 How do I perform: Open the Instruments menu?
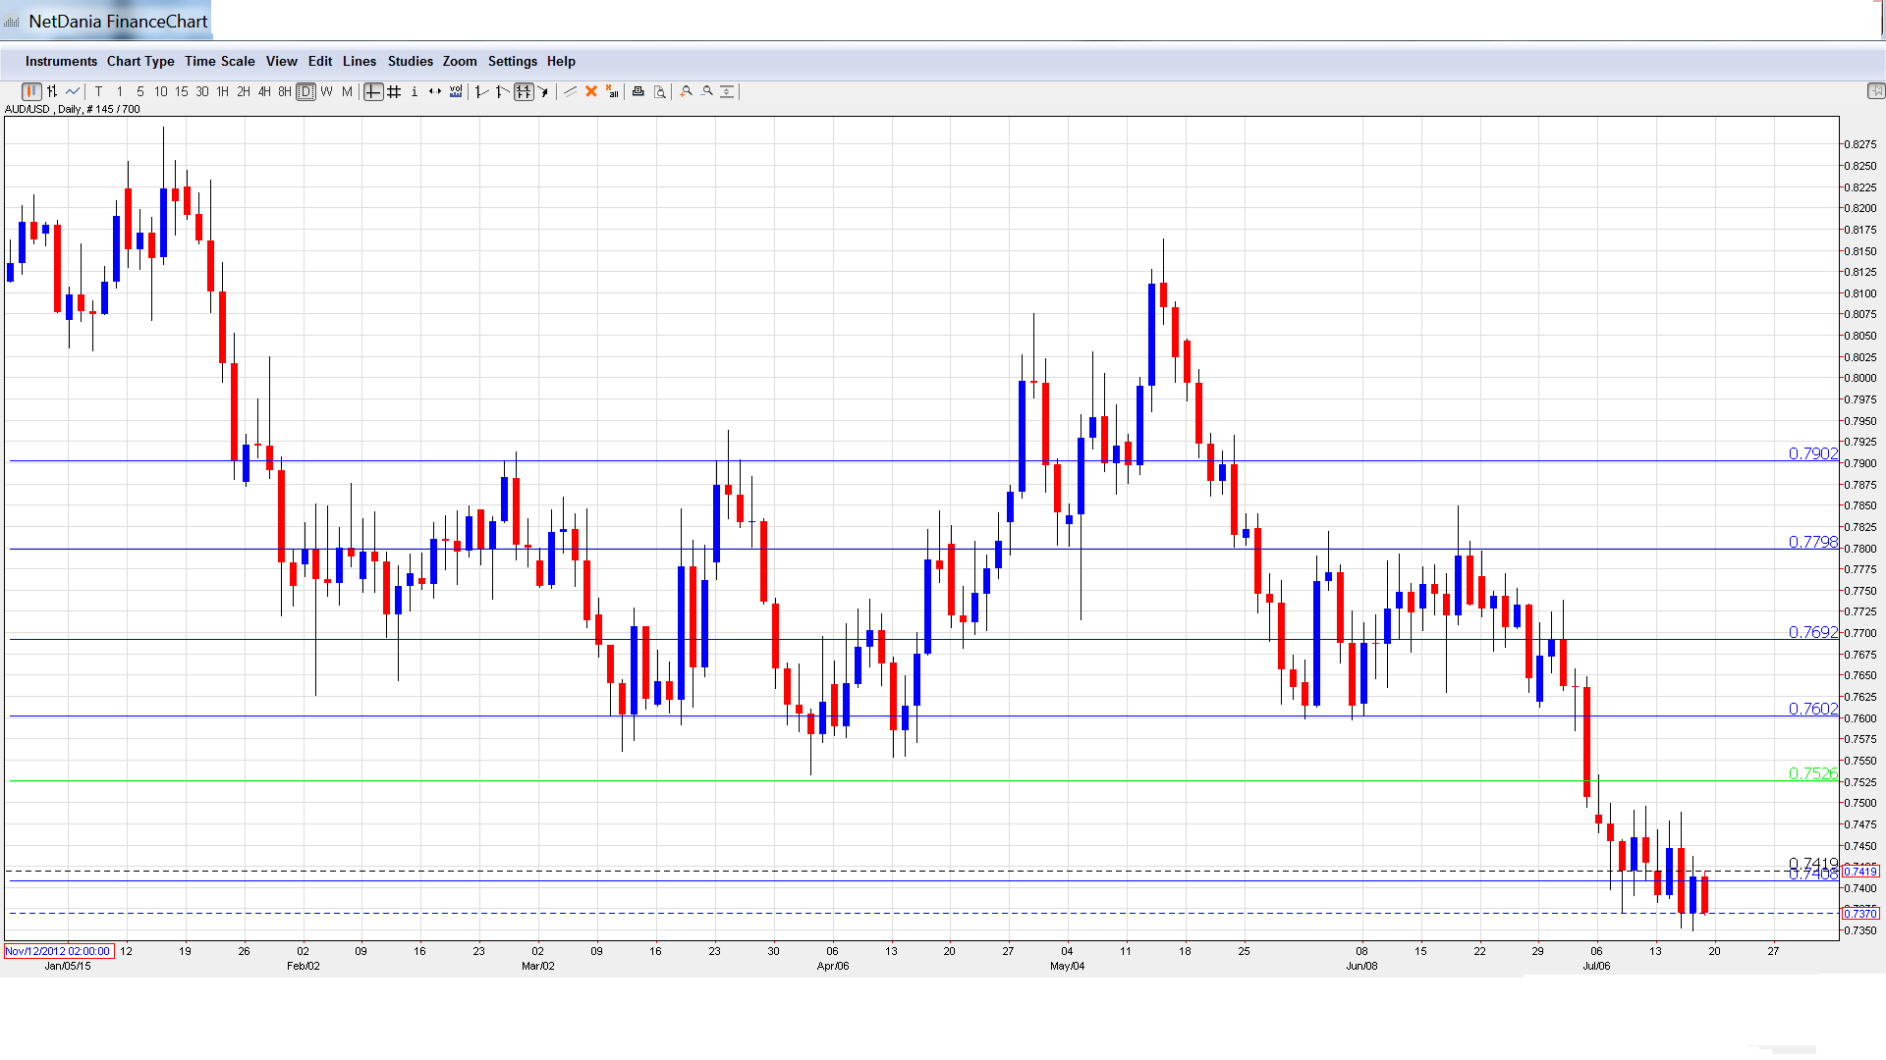pyautogui.click(x=61, y=61)
